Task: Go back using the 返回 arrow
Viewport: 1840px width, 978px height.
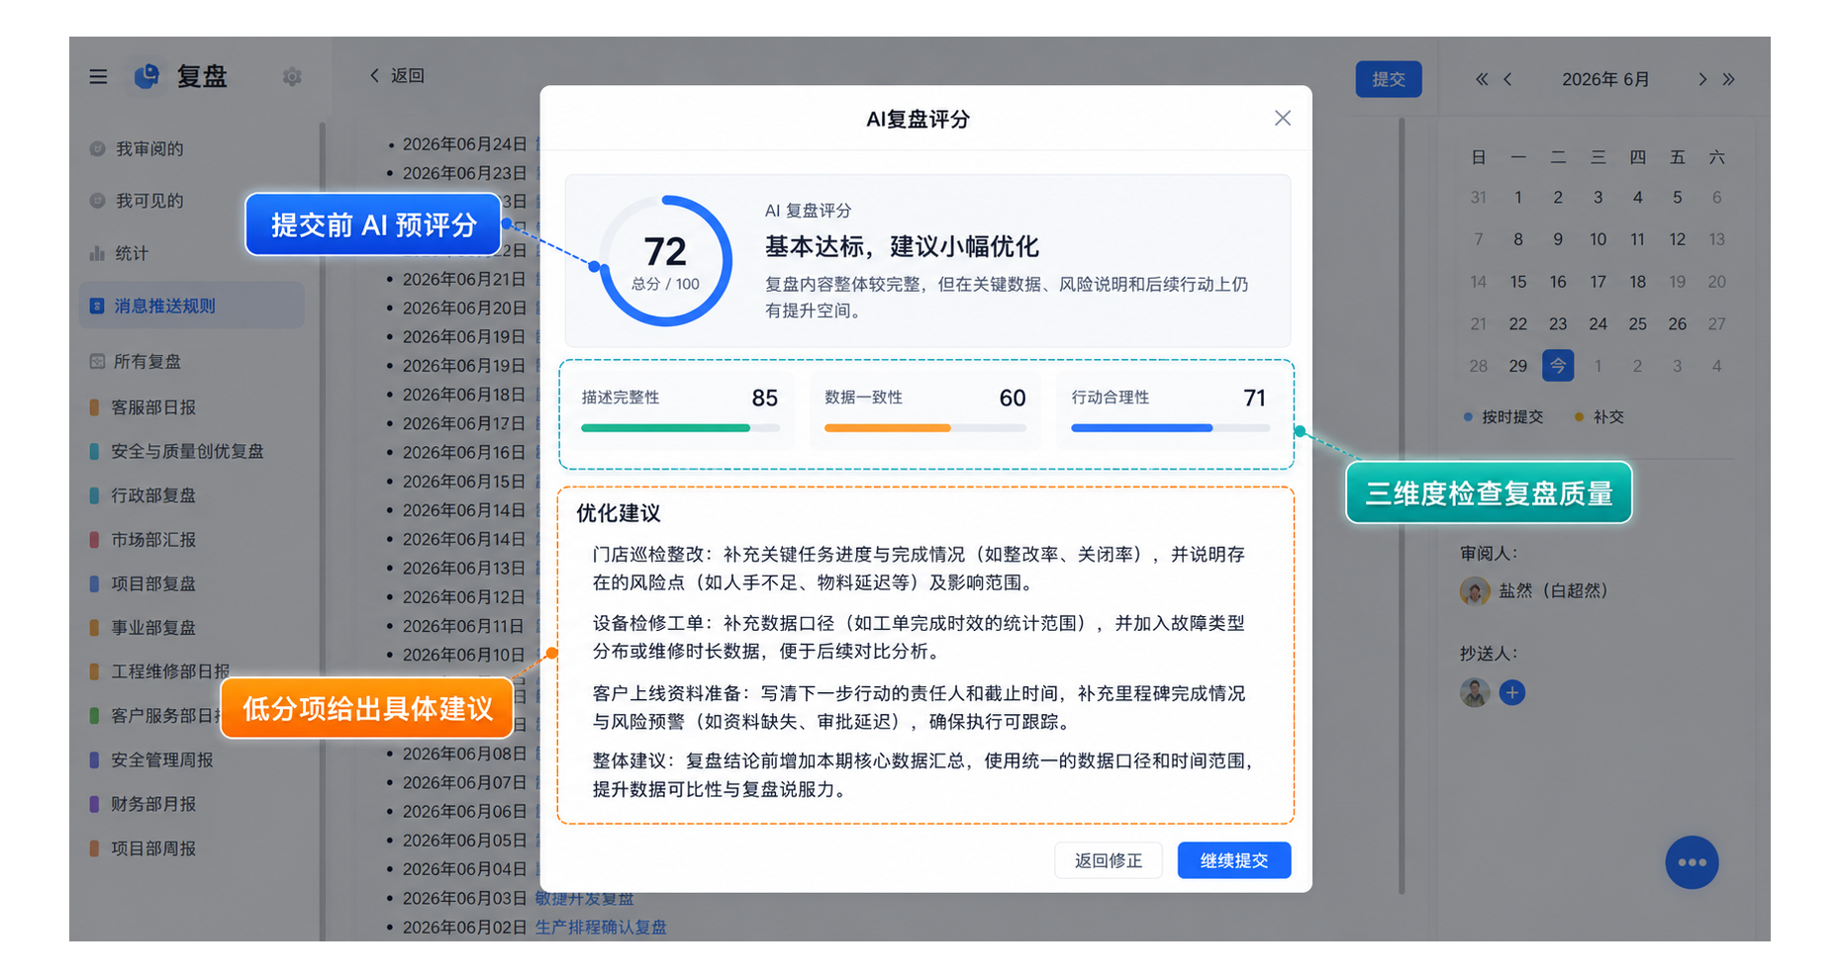Action: coord(397,75)
